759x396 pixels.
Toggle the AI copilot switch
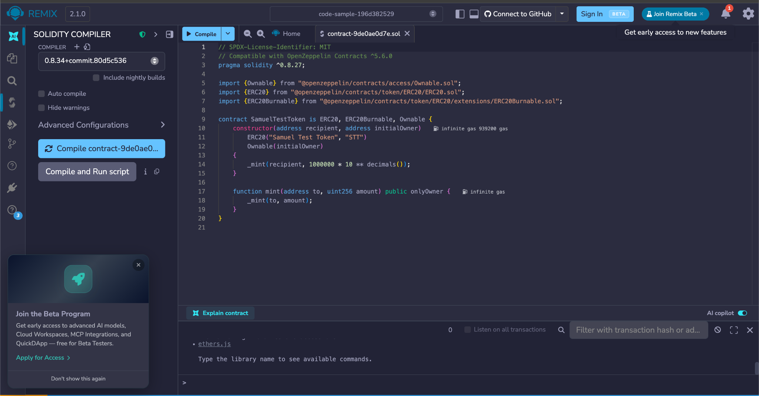[742, 313]
